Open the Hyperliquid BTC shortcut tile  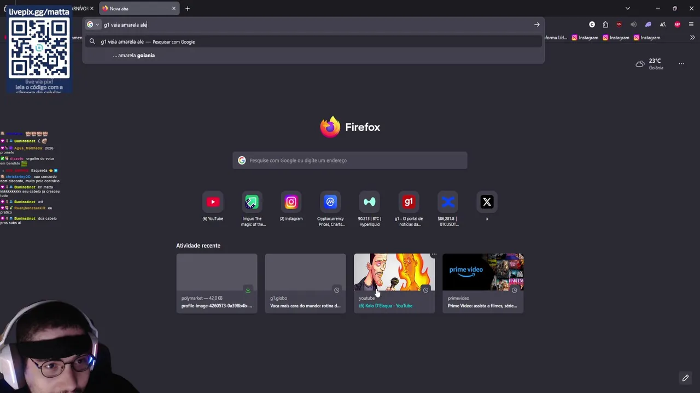[x=369, y=202]
